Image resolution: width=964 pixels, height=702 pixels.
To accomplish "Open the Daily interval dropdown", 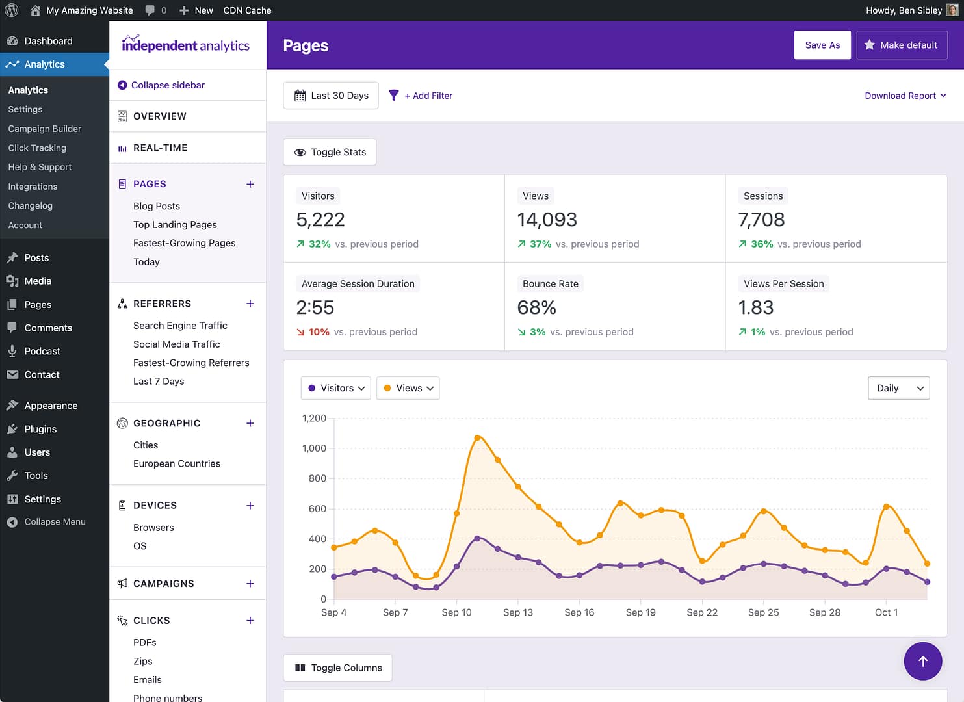I will coord(898,388).
